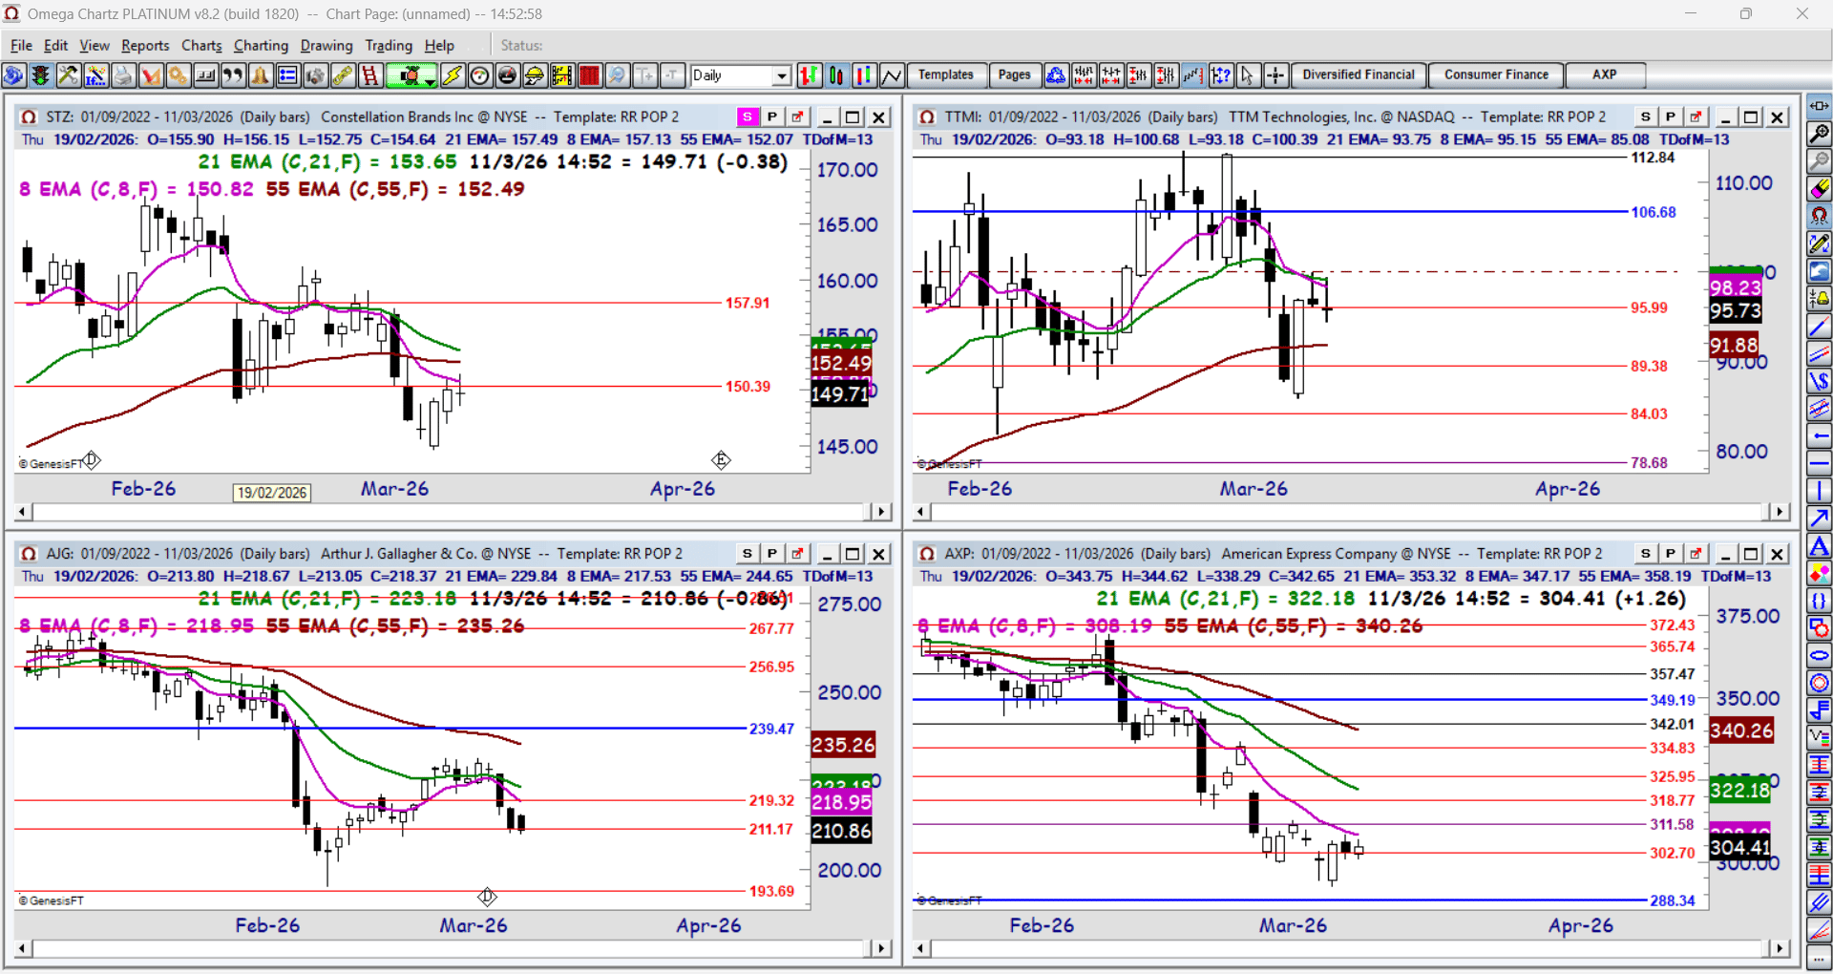Image resolution: width=1833 pixels, height=974 pixels.
Task: Open the Help menu
Action: 439,45
